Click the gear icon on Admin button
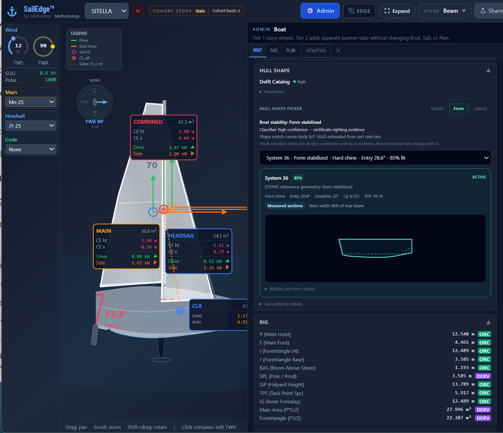Screen dimensions: 503x433 pyautogui.click(x=310, y=11)
